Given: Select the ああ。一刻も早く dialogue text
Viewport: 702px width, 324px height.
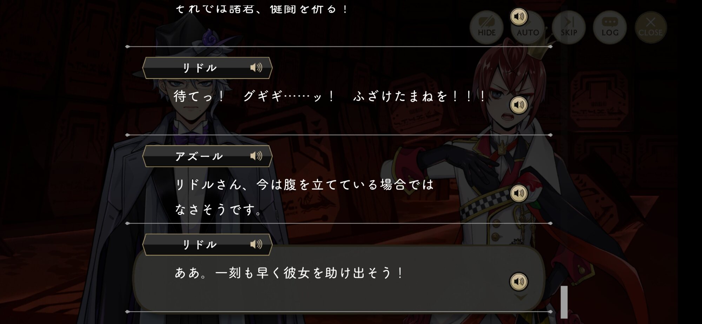Looking at the screenshot, I should pos(289,273).
